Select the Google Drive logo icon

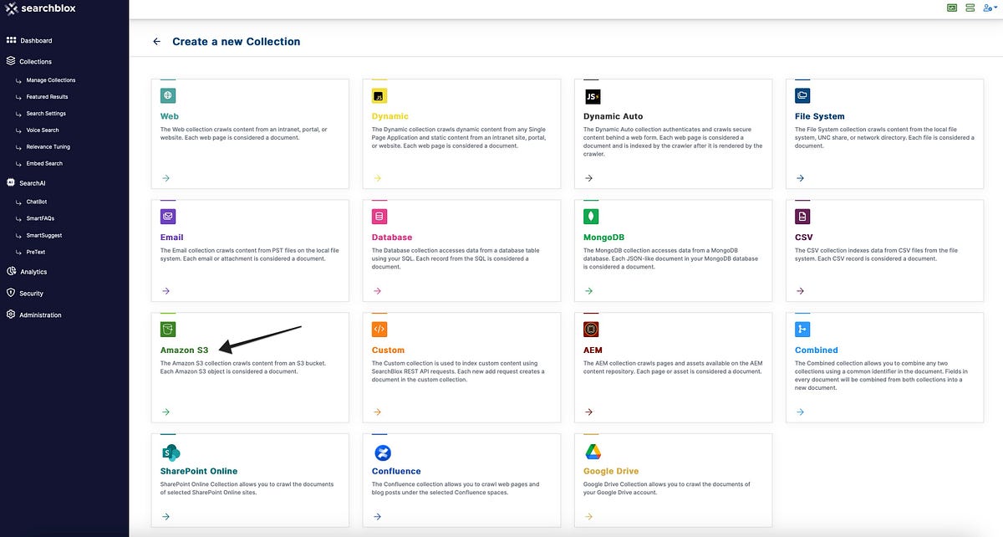(593, 453)
